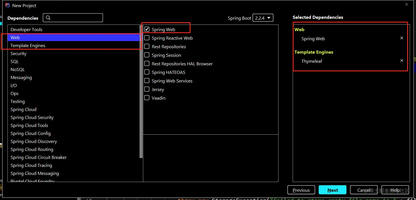416x200 pixels.
Task: Close the New Project dialog
Action: click(407, 4)
